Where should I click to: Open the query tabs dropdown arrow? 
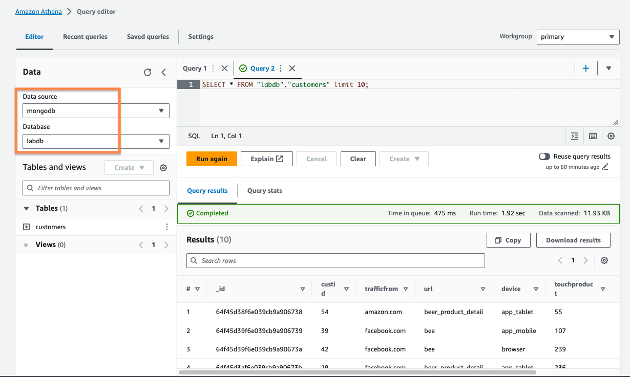(x=608, y=68)
